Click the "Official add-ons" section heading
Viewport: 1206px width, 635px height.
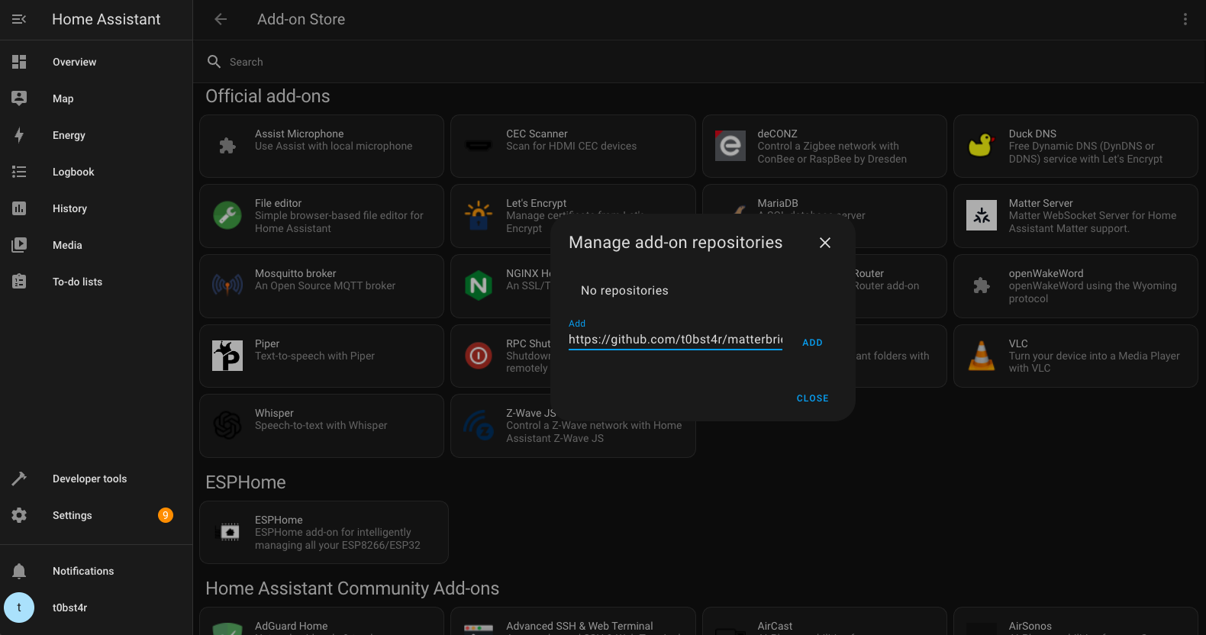click(x=268, y=96)
